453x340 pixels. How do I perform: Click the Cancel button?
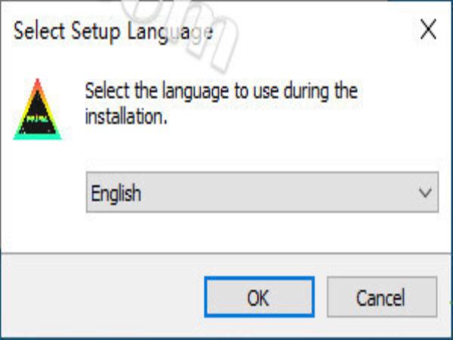(381, 297)
